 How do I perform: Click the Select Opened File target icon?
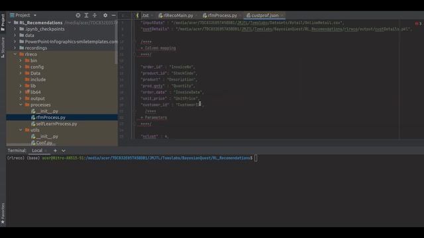[78, 15]
